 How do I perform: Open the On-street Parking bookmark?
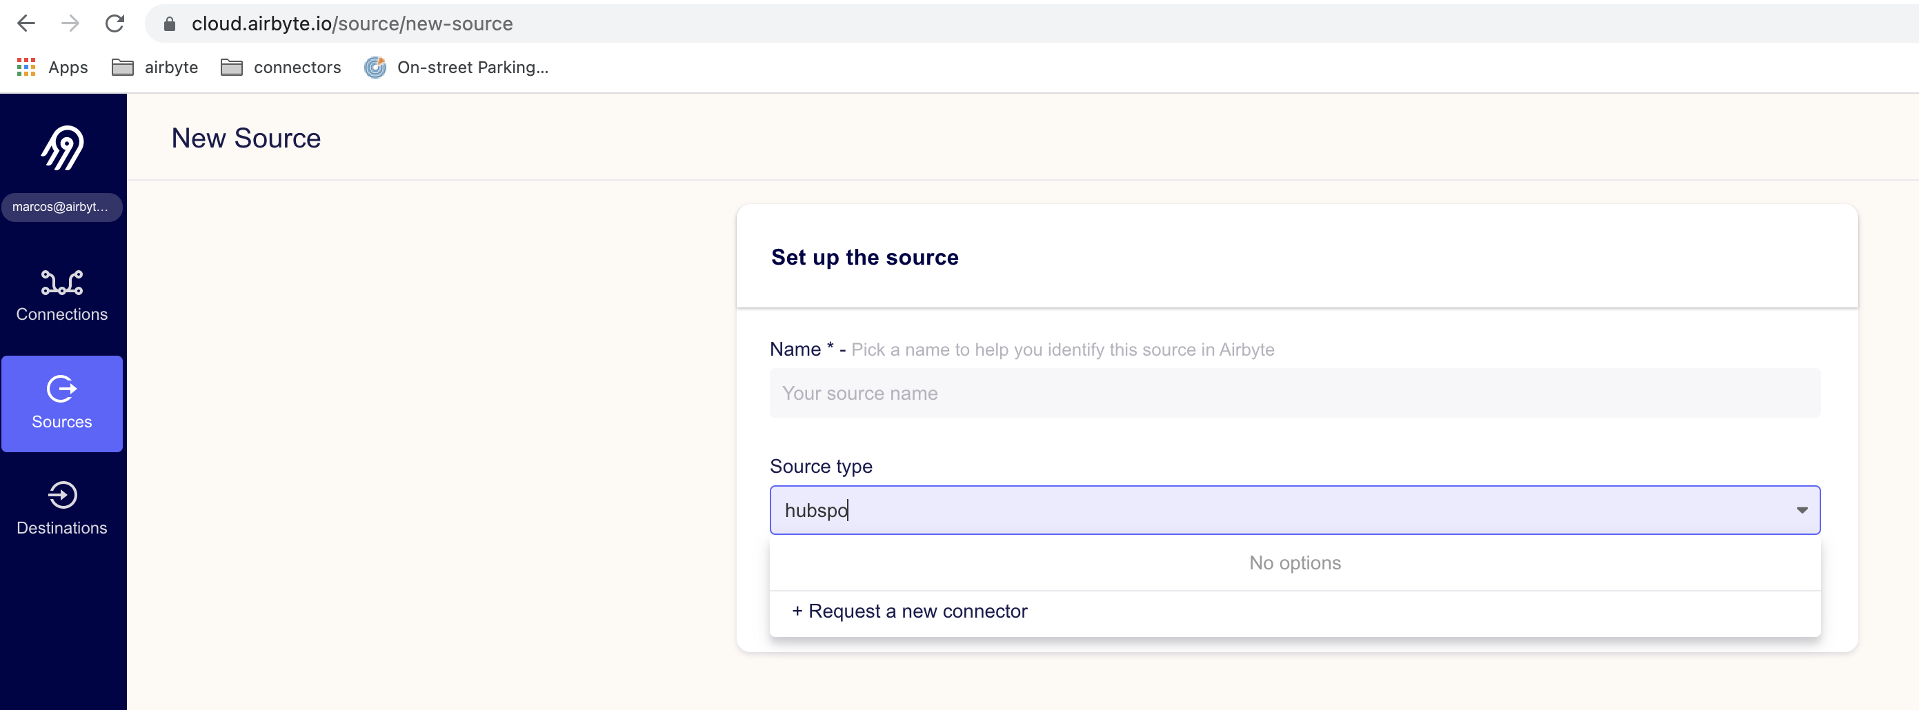[457, 68]
